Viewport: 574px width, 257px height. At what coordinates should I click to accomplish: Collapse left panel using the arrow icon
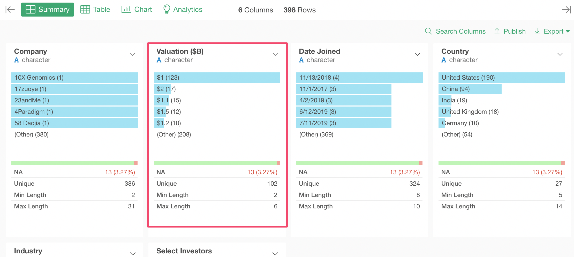click(10, 10)
